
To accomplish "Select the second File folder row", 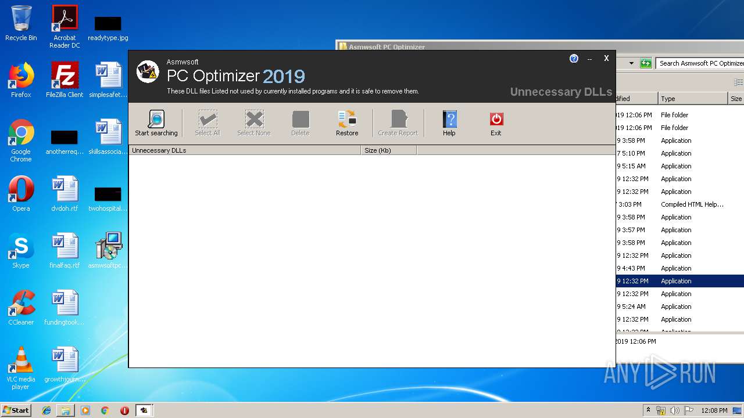I will (680, 128).
